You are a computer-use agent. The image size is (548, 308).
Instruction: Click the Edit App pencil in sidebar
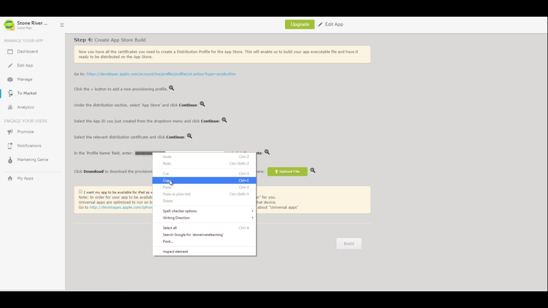(x=10, y=65)
